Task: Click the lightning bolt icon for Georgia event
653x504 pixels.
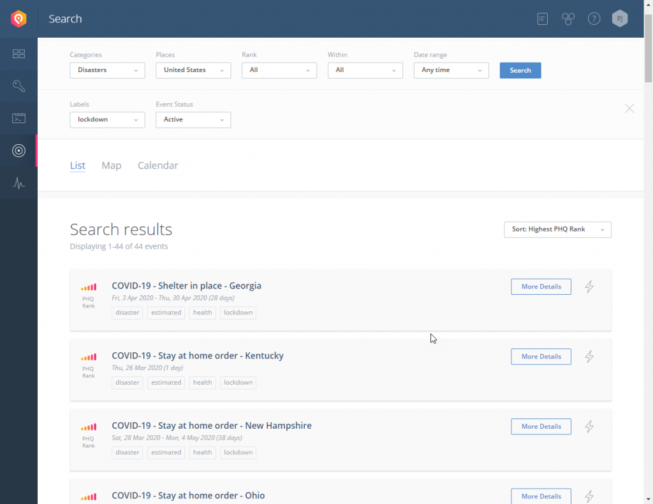Action: click(x=589, y=286)
